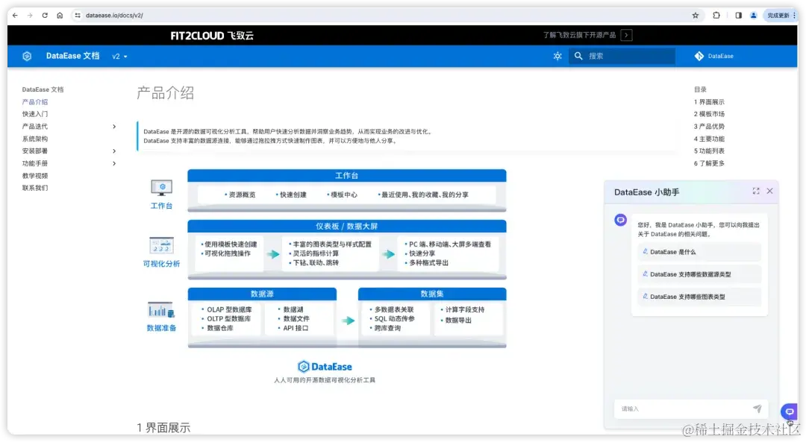The width and height of the screenshot is (806, 442).
Task: Ask the suggested question DataEase 是什么
Action: [699, 252]
